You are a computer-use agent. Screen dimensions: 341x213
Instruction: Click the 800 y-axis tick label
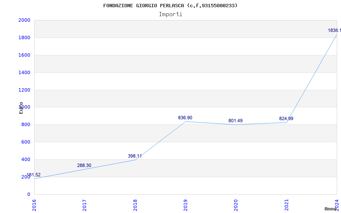26,125
